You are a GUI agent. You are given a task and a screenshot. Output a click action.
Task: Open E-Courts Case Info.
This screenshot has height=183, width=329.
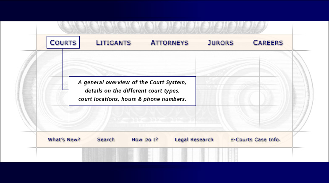[255, 140]
